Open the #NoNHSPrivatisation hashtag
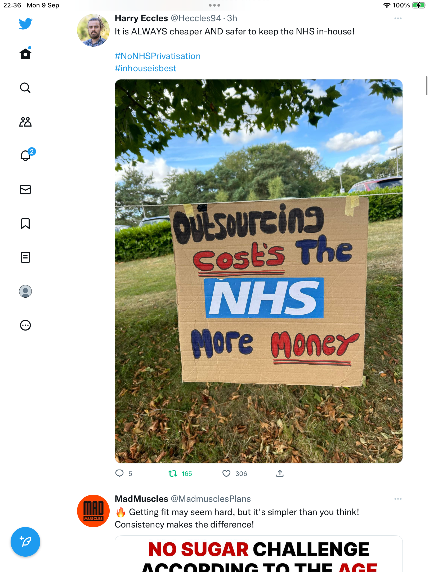The image size is (429, 572). pyautogui.click(x=158, y=56)
